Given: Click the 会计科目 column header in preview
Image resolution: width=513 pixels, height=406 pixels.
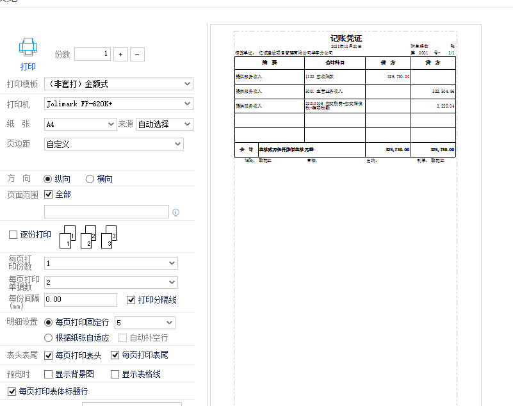Looking at the screenshot, I should pyautogui.click(x=335, y=63).
